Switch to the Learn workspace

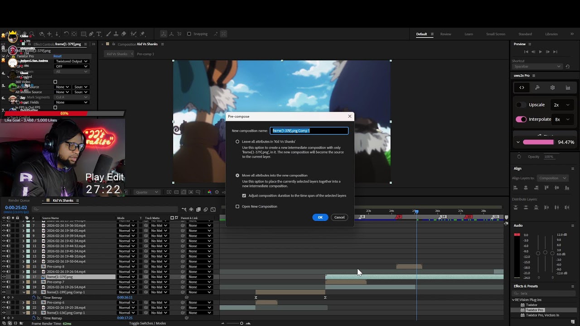pos(469,34)
